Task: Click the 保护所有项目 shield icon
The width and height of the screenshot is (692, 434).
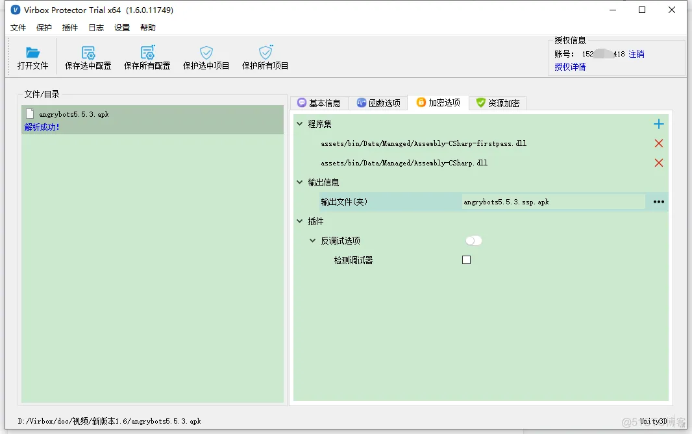Action: [266, 52]
